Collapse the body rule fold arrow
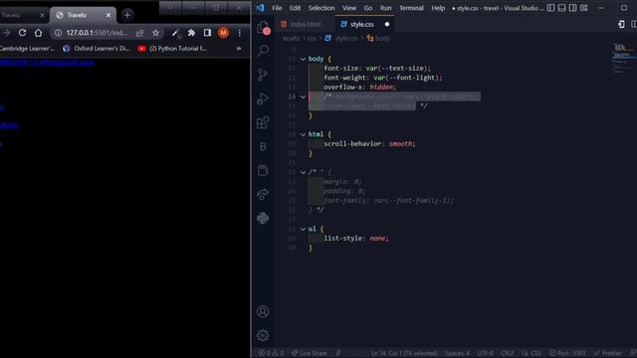The width and height of the screenshot is (637, 358). click(303, 59)
